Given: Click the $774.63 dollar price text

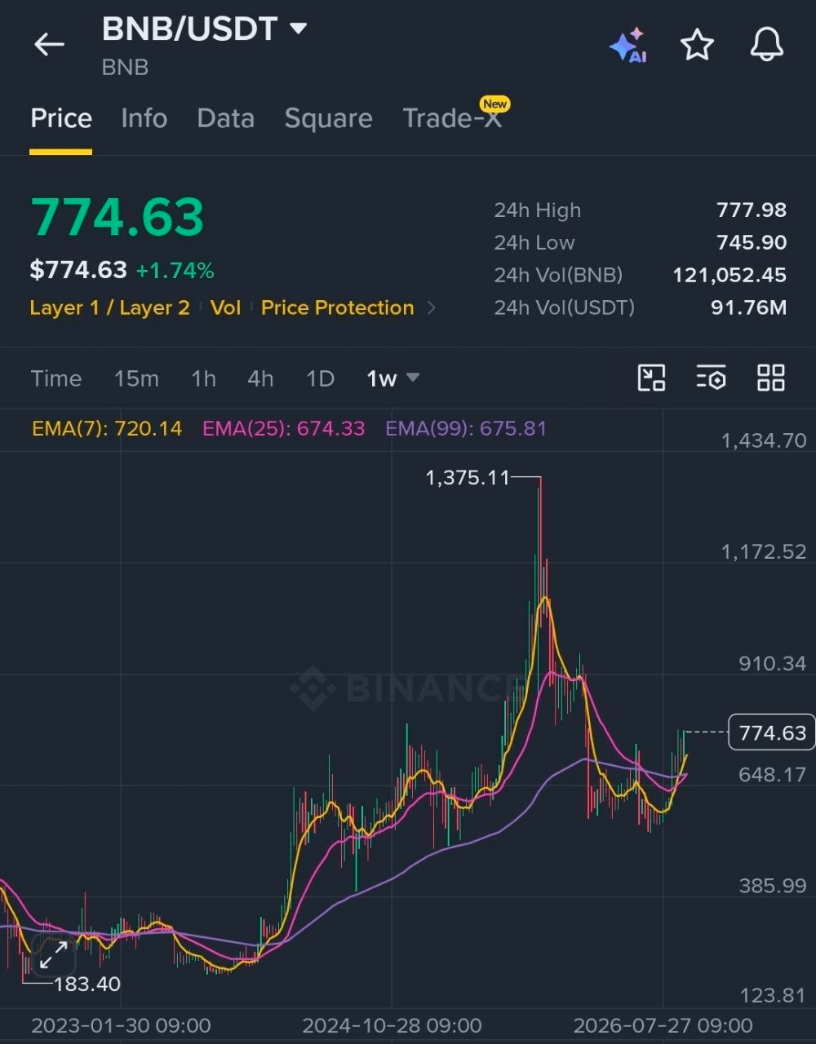Looking at the screenshot, I should 78,270.
